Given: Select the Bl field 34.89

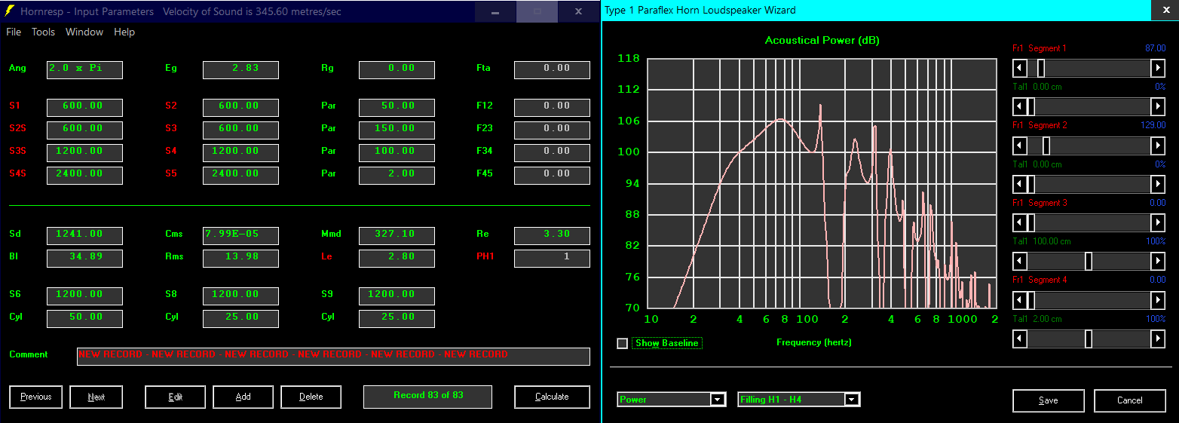Looking at the screenshot, I should [x=84, y=258].
